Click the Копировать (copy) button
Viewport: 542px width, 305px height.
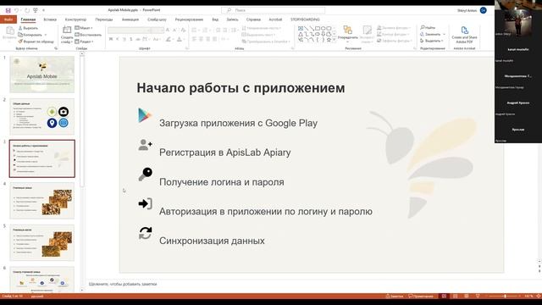click(30, 35)
